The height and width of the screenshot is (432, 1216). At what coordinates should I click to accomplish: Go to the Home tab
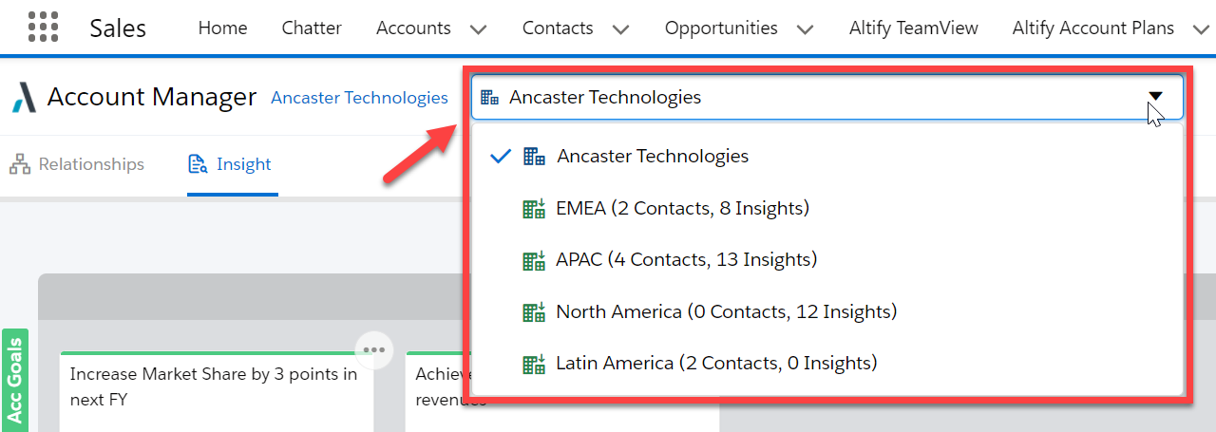(x=222, y=28)
